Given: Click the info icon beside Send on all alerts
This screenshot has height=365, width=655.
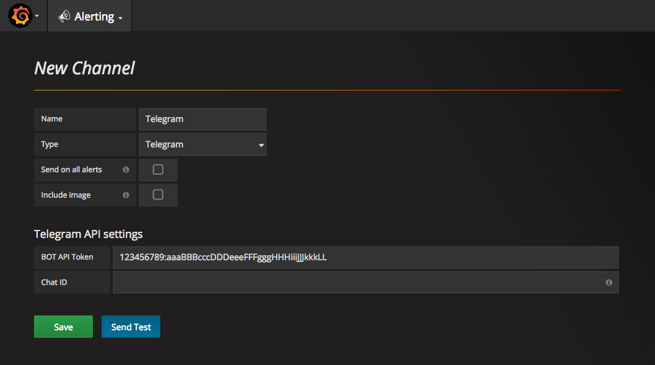Looking at the screenshot, I should pyautogui.click(x=126, y=169).
